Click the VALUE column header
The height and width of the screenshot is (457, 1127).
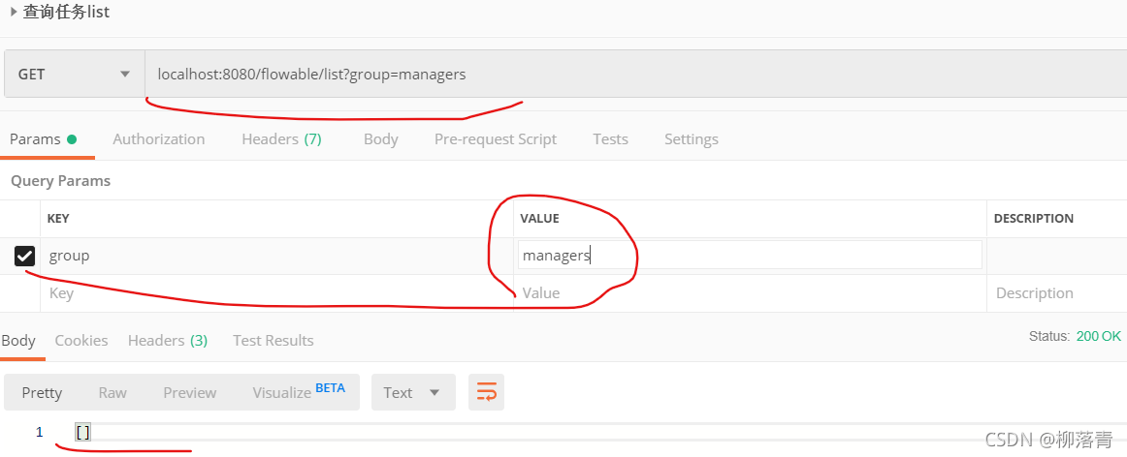point(540,218)
